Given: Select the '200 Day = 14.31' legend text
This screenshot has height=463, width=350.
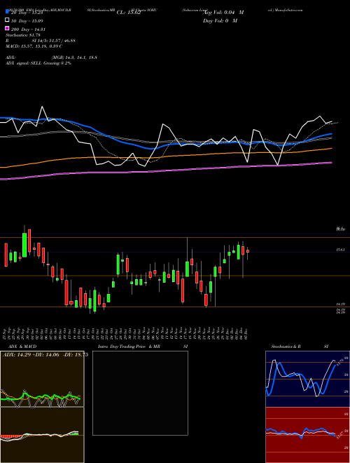Looking at the screenshot, I should click(28, 29).
